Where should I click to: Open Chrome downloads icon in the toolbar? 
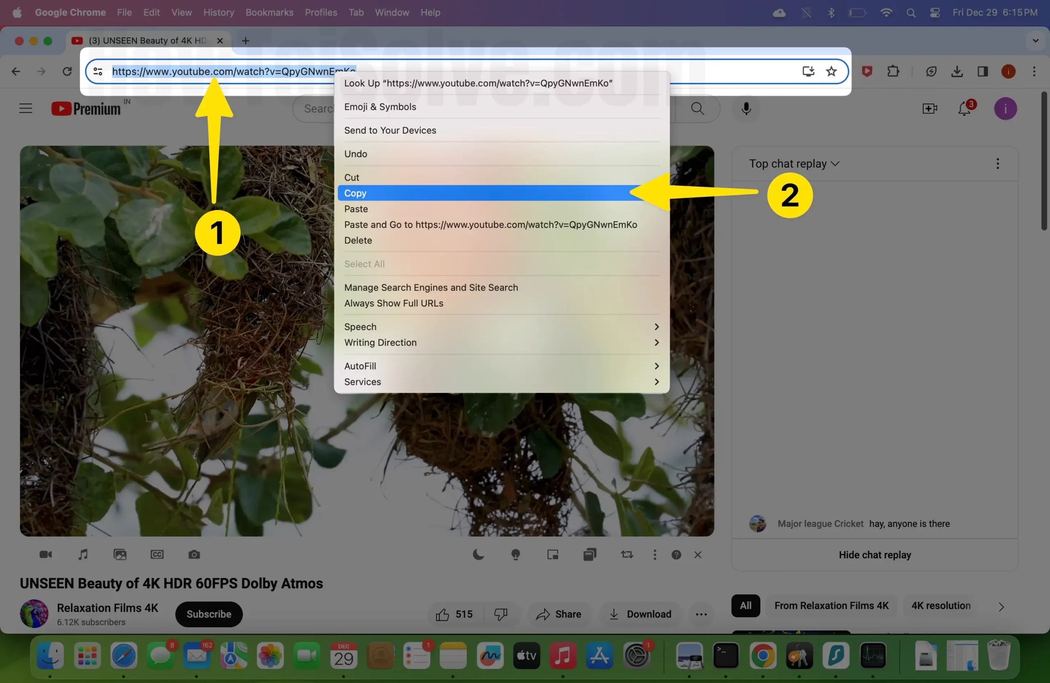(x=957, y=71)
